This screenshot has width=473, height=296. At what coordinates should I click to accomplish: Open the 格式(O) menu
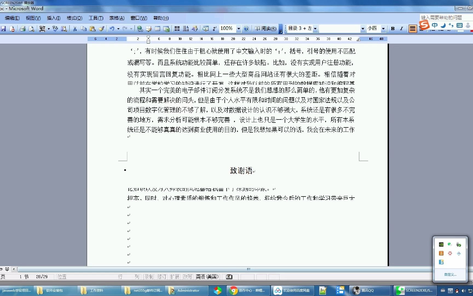pos(74,18)
